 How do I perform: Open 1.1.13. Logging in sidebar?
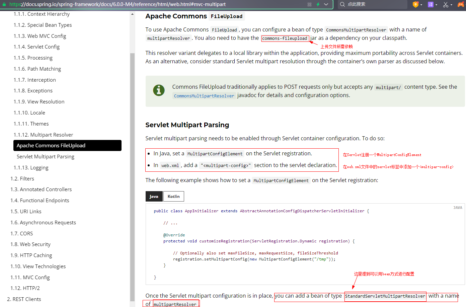(x=31, y=168)
